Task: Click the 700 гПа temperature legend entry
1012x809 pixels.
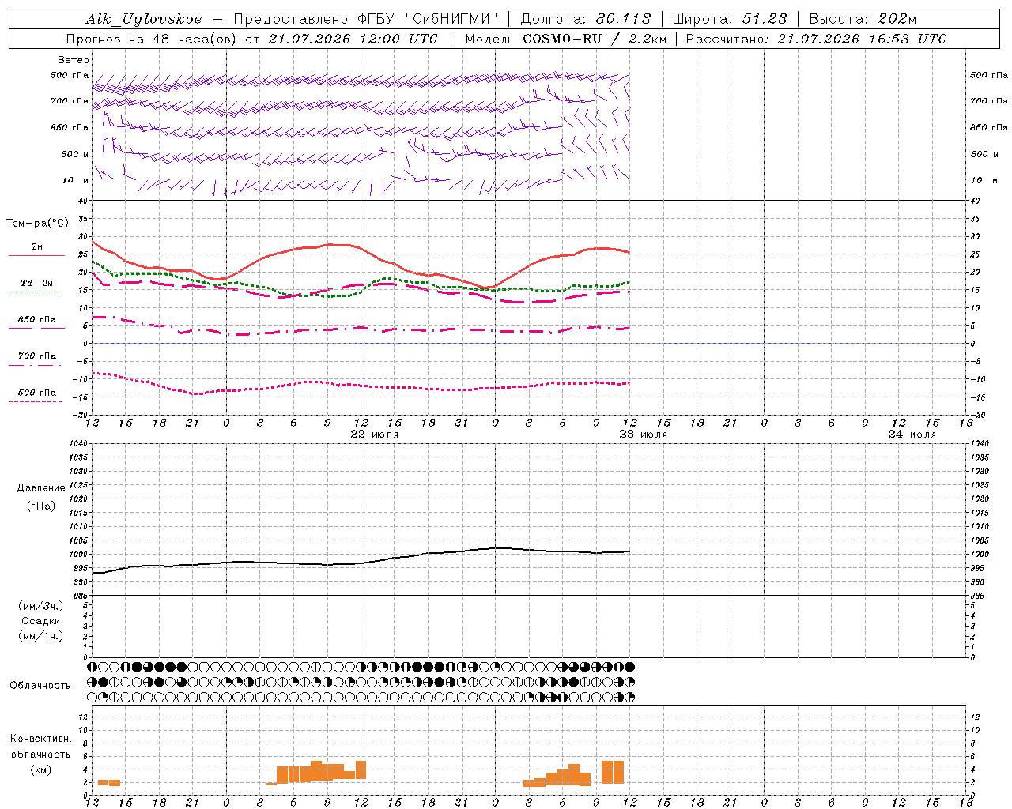Action: (36, 356)
